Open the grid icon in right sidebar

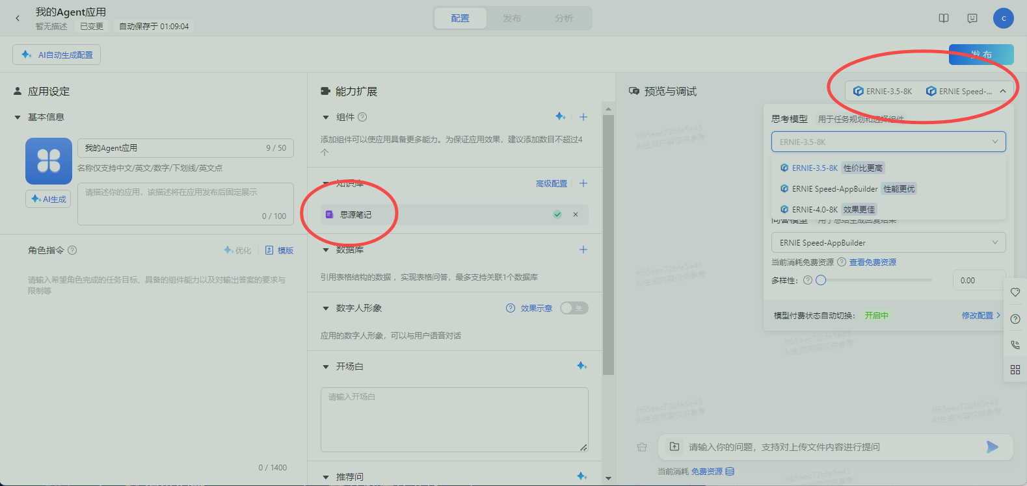coord(1015,370)
